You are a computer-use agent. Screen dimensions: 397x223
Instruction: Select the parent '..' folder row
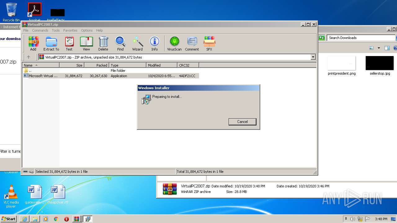coord(111,71)
